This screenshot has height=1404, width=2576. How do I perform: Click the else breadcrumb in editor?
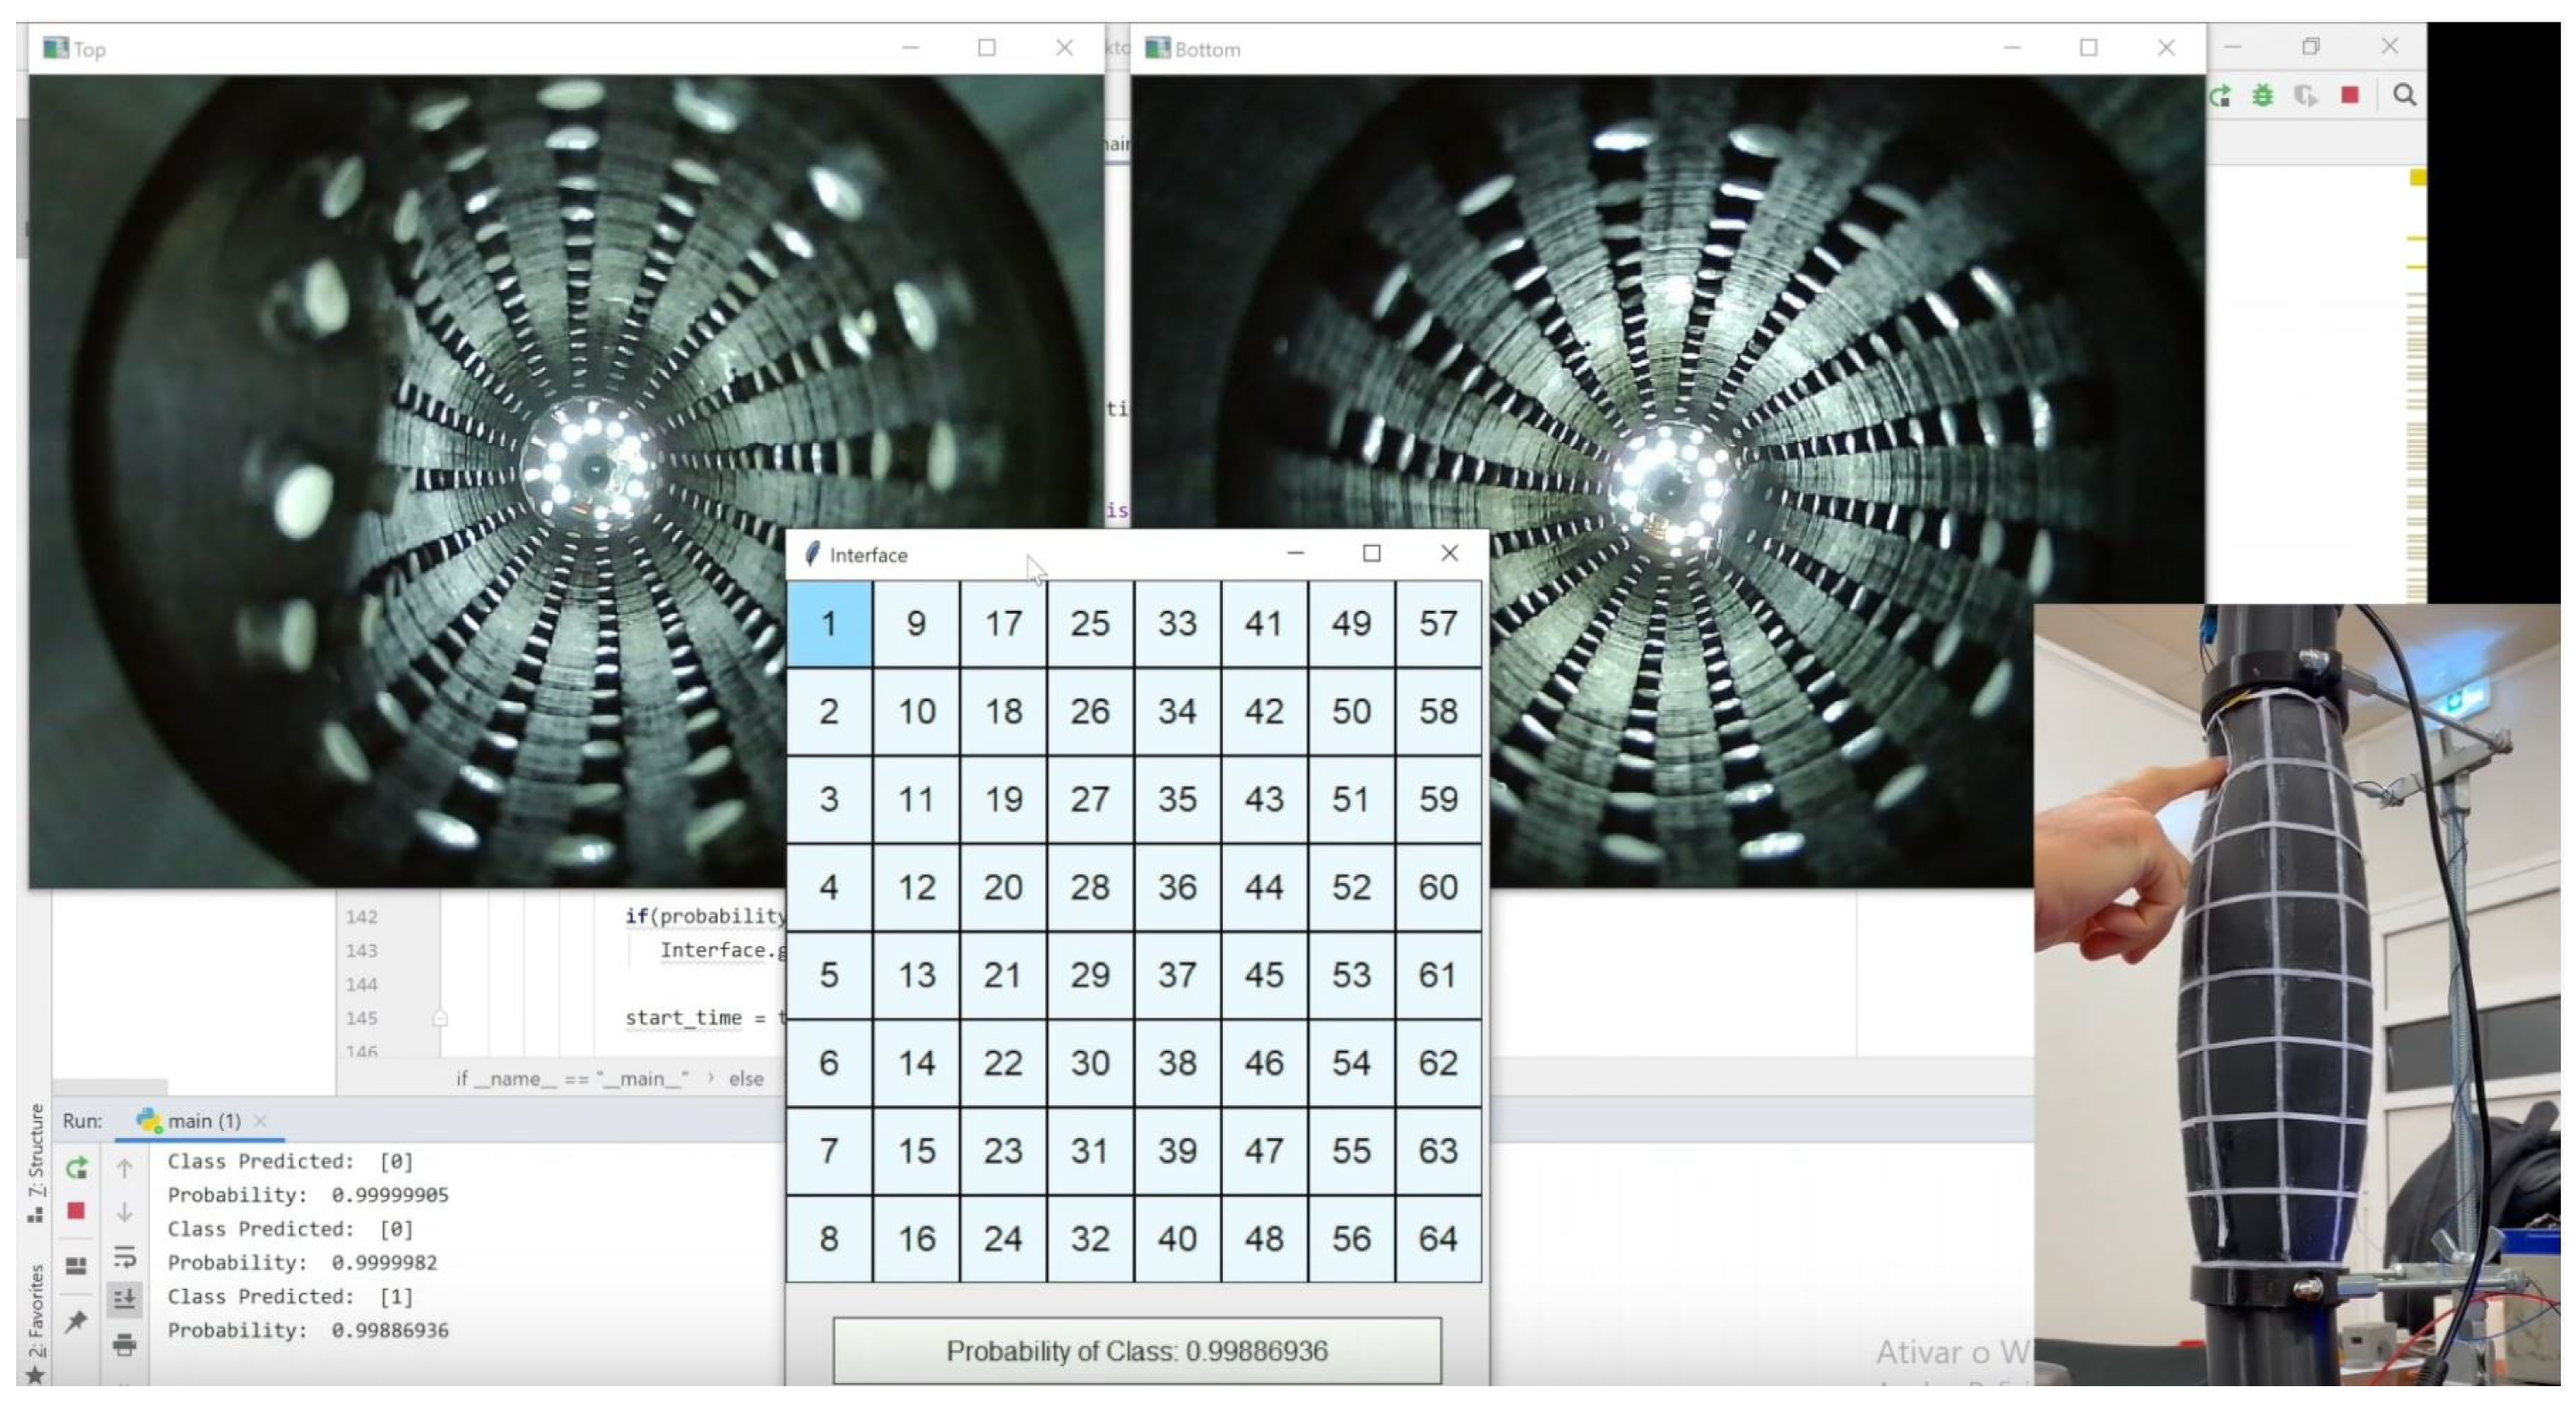point(746,1079)
